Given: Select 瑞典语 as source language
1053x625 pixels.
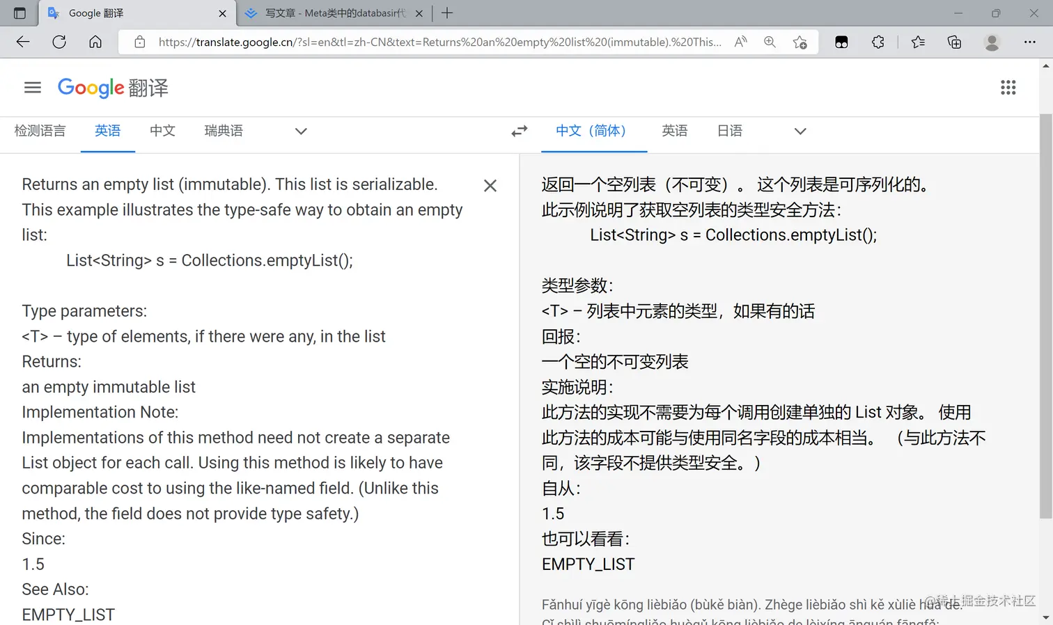Looking at the screenshot, I should pos(224,131).
